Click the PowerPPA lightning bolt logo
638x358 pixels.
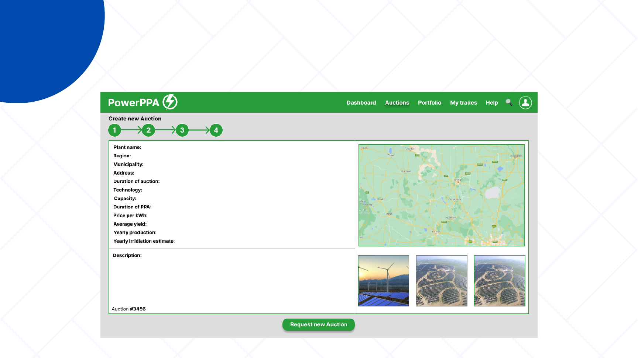pyautogui.click(x=170, y=102)
